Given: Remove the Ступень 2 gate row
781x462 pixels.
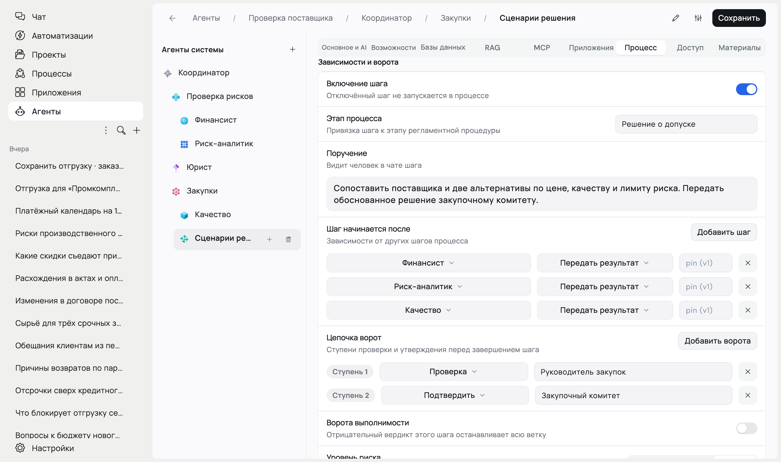Looking at the screenshot, I should click(748, 395).
